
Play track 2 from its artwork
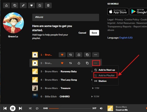pyautogui.click(x=35, y=63)
